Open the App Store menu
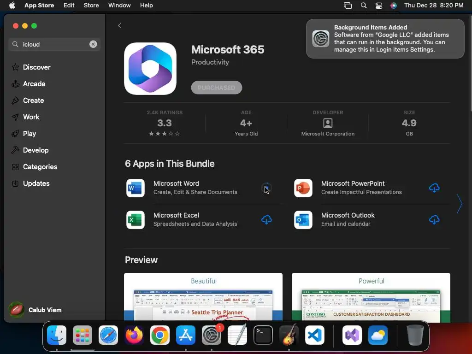Viewport: 472px width, 354px height. pos(39,5)
